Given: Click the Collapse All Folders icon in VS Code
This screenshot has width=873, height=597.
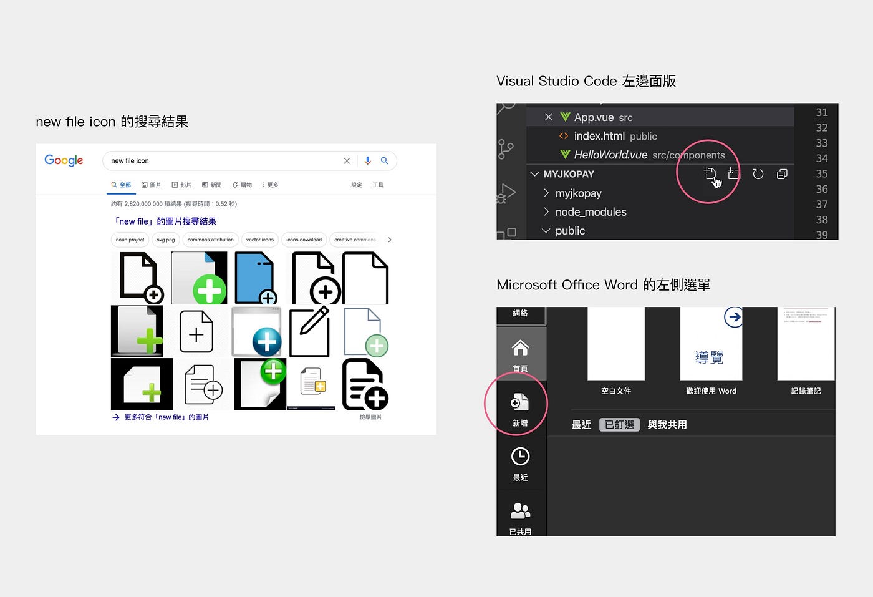Looking at the screenshot, I should coord(782,174).
